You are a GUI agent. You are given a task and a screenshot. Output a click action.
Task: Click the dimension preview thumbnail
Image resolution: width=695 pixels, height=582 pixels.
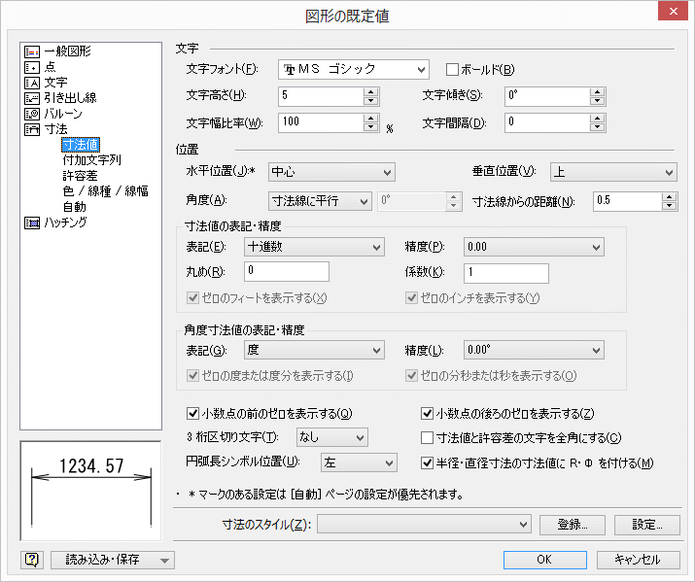[x=90, y=491]
